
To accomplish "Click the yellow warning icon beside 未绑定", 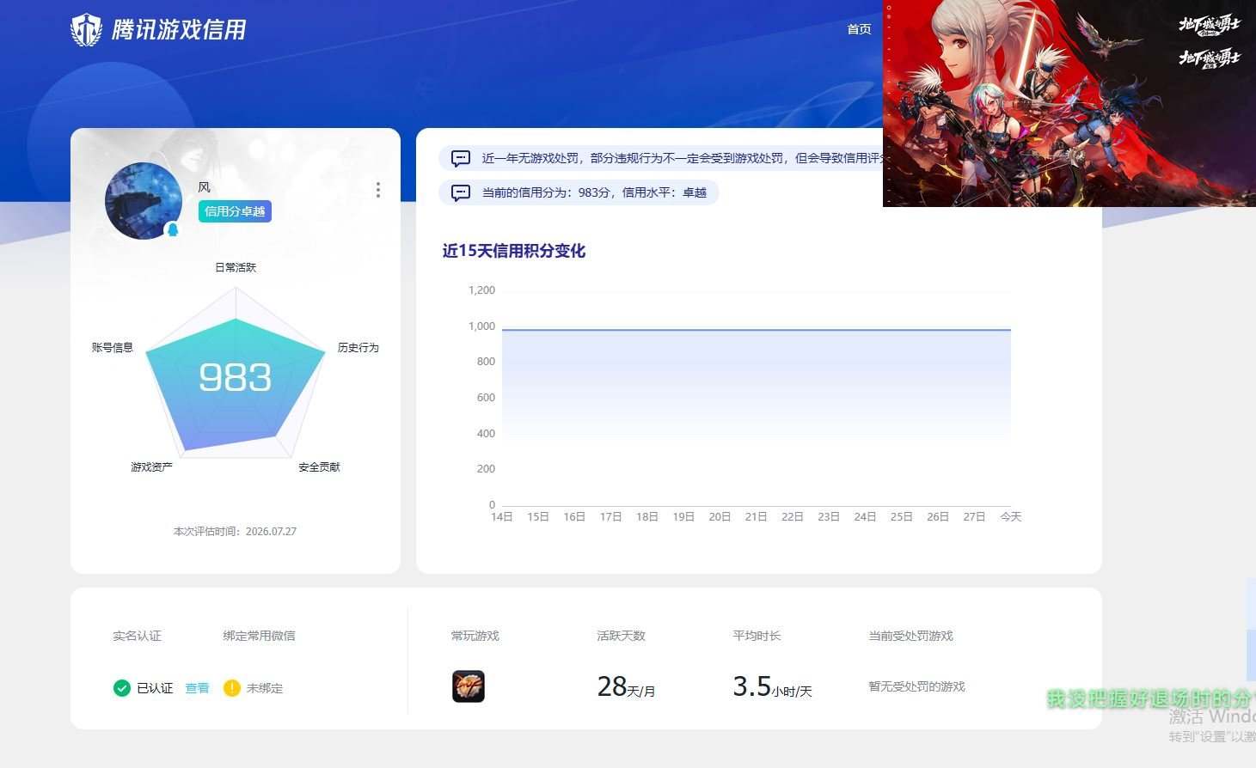I will point(231,688).
